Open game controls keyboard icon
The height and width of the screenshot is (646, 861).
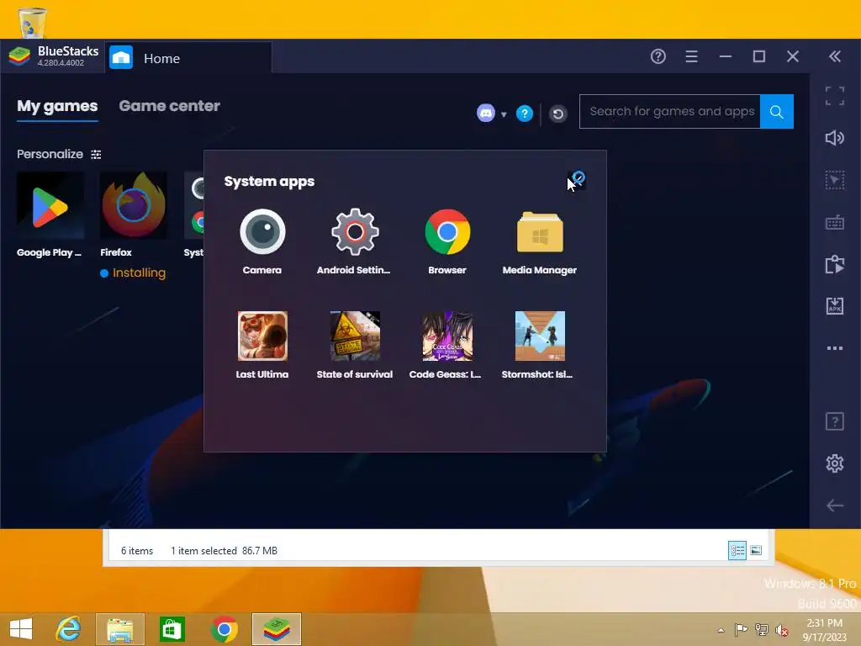(835, 222)
